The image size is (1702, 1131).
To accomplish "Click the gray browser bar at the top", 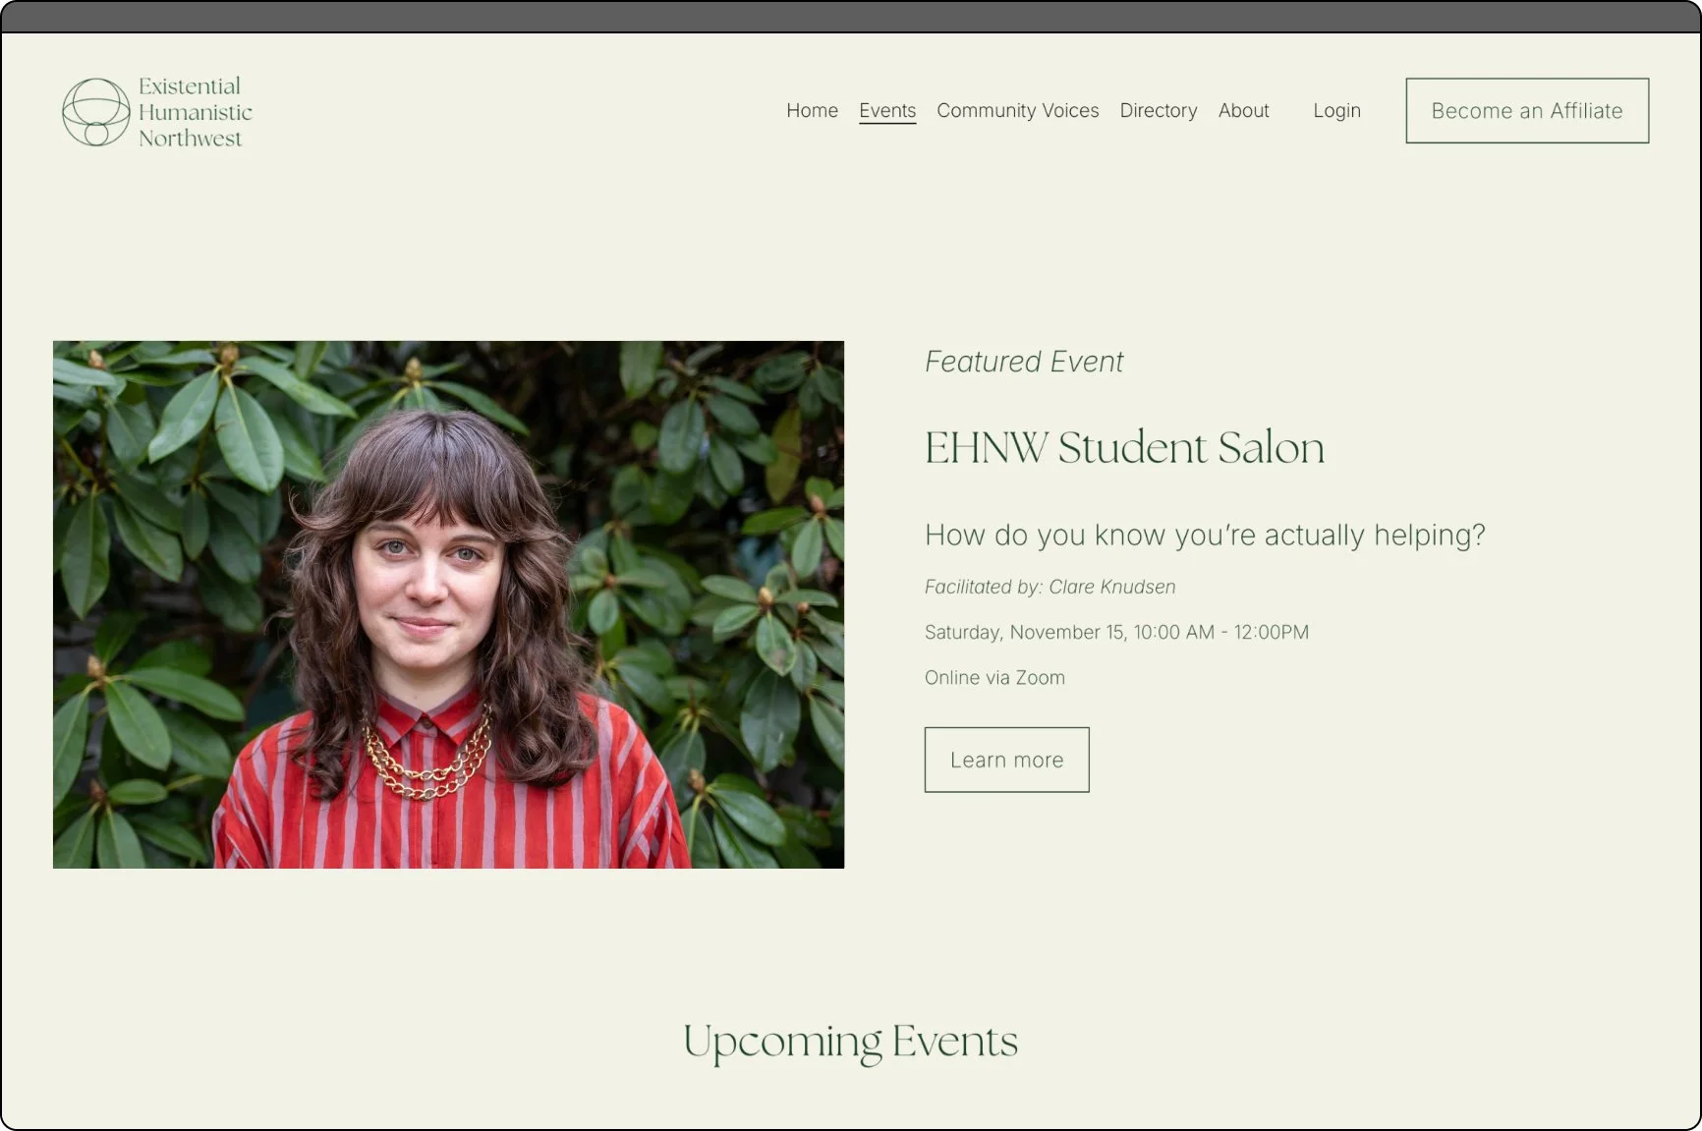I will [x=851, y=17].
